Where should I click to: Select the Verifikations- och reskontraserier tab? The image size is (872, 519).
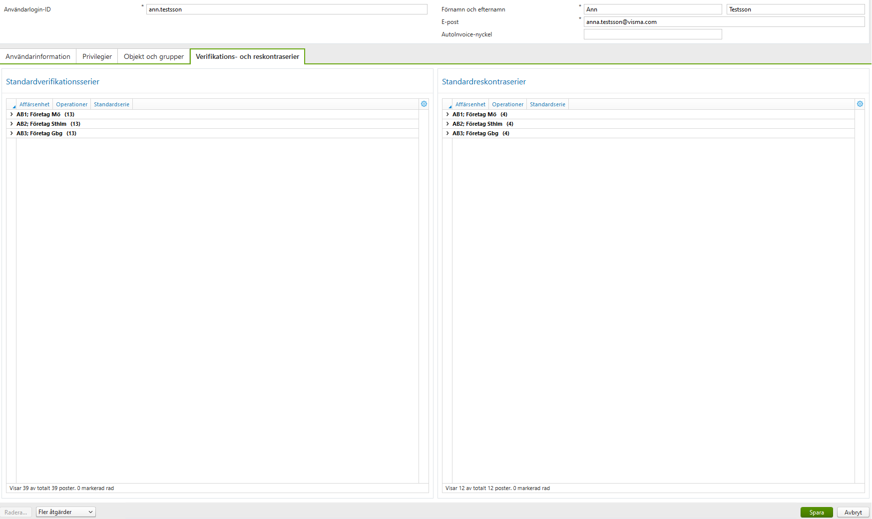coord(247,56)
